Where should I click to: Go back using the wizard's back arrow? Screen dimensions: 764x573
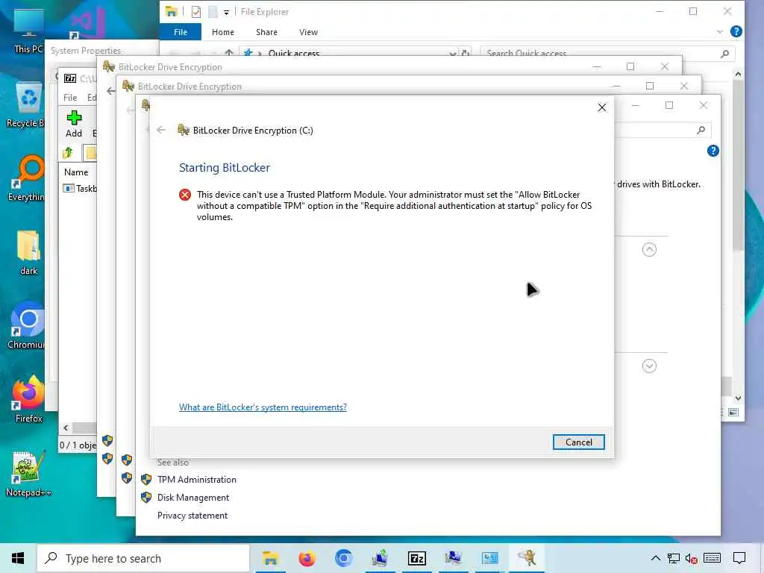pos(161,130)
